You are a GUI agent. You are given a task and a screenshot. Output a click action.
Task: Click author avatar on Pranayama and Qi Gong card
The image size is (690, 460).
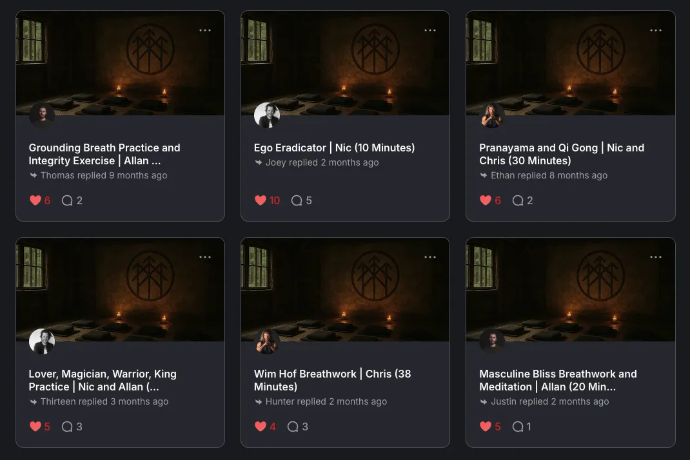tap(492, 115)
